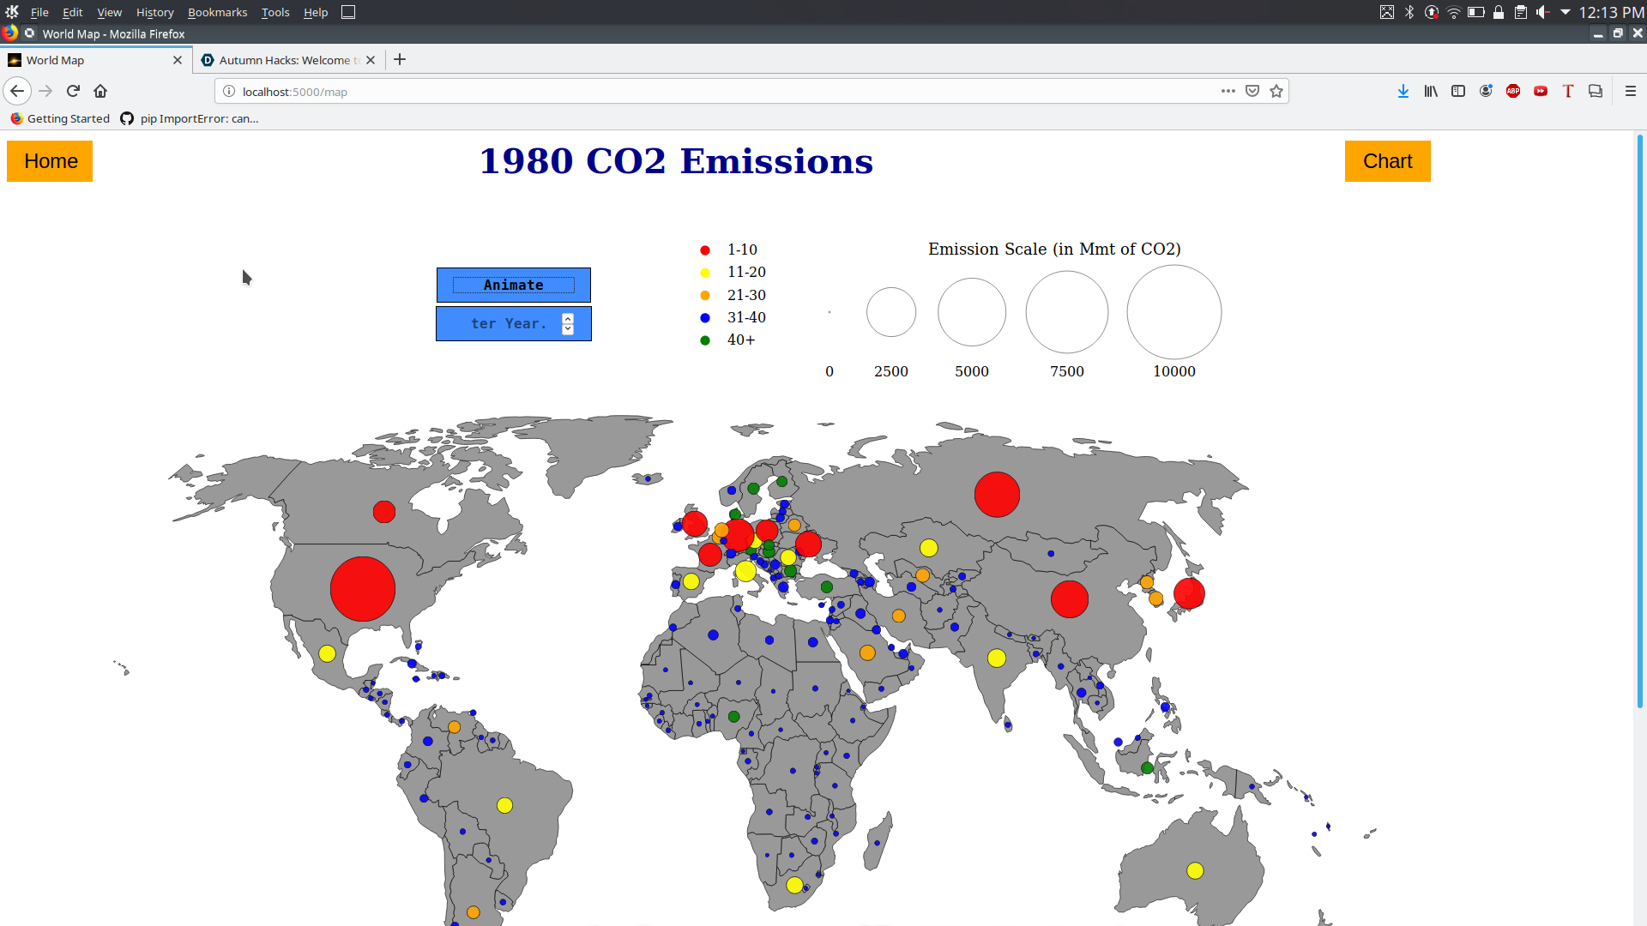
Task: Click the large red USA emission circle
Action: click(x=363, y=589)
